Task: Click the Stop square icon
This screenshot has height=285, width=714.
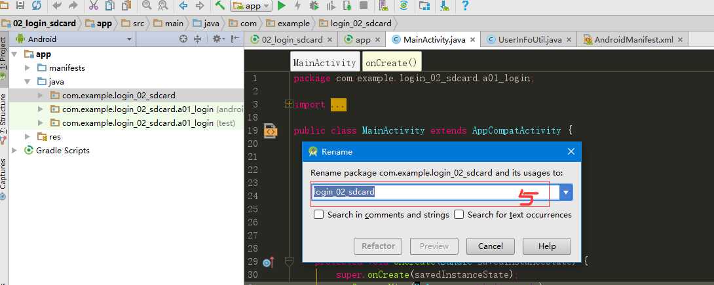Action: pyautogui.click(x=364, y=5)
